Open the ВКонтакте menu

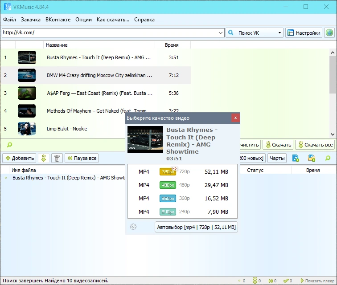[x=58, y=20]
